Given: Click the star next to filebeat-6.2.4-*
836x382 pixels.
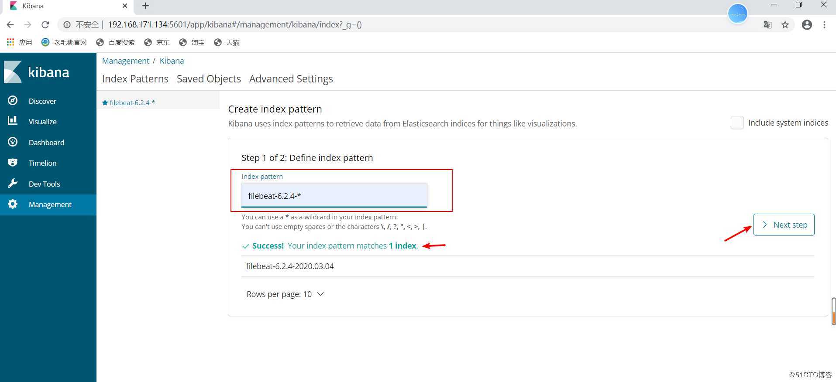Looking at the screenshot, I should point(105,102).
